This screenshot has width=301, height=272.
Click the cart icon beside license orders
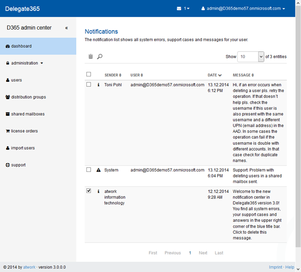8,131
